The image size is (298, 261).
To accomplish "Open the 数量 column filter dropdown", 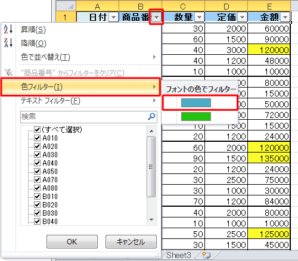I will tap(199, 17).
